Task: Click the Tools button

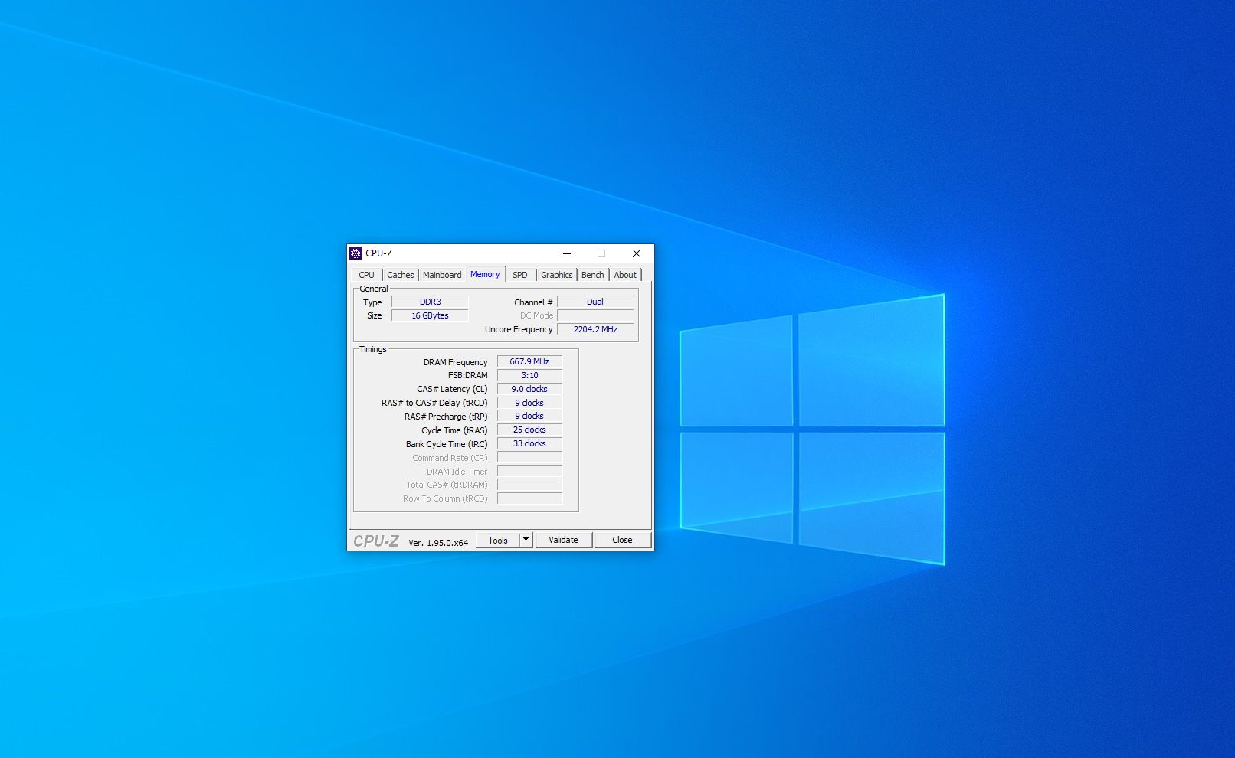Action: [498, 540]
